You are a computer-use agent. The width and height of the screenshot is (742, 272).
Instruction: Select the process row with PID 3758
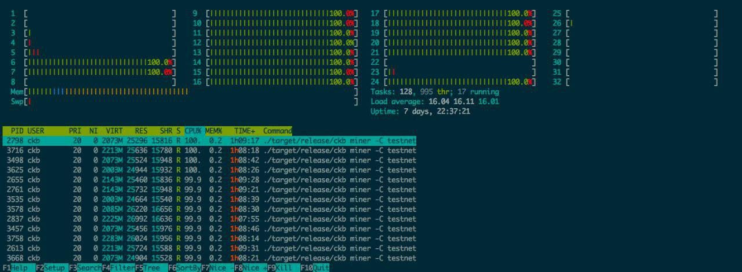point(209,238)
